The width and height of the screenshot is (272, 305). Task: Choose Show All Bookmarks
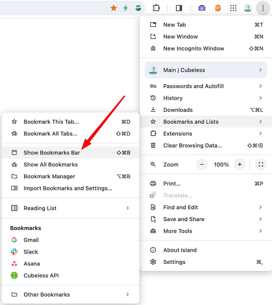(70, 165)
